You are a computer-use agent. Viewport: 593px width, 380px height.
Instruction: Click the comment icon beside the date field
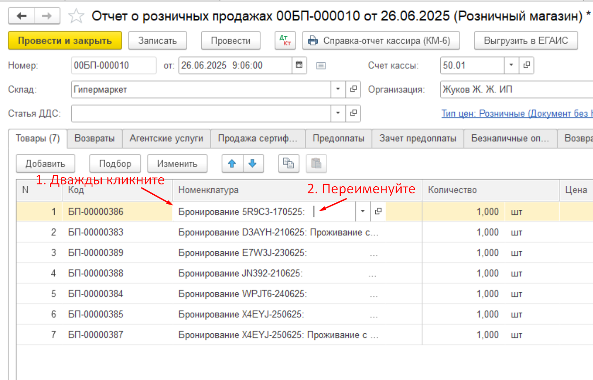(x=321, y=66)
